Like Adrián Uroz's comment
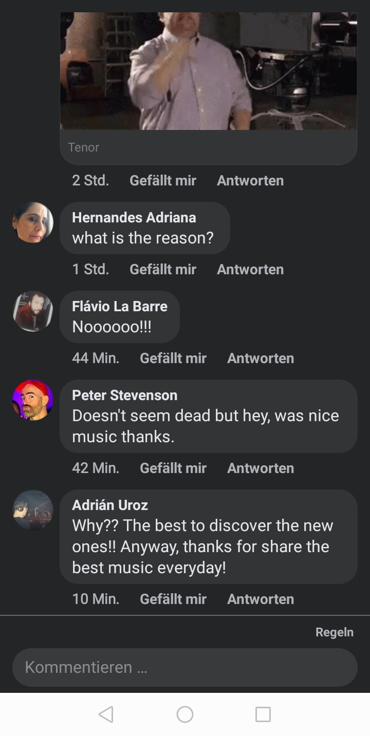Screen dimensions: 370x736 click(x=173, y=599)
